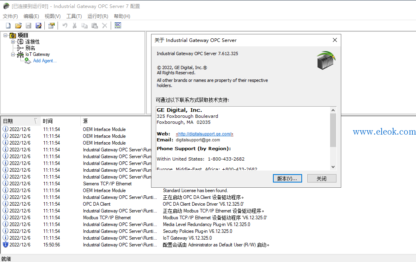The image size is (416, 262).
Task: Select the IoT Gateway tree item label
Action: point(38,54)
